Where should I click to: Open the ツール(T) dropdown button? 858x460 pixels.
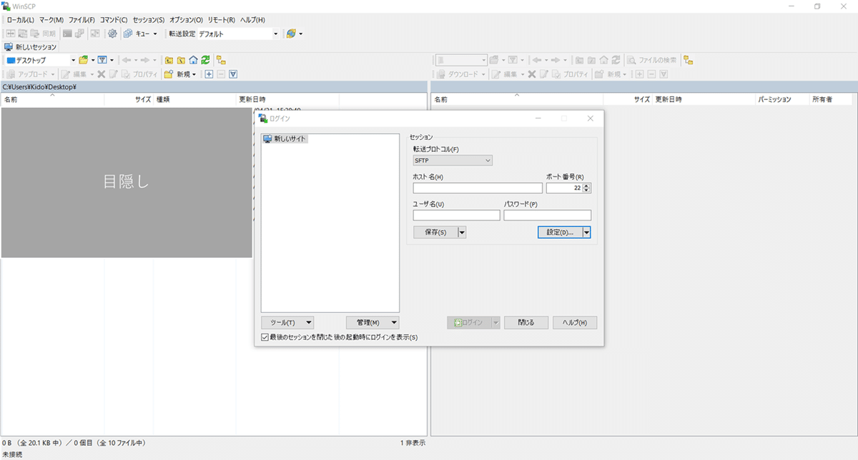coord(287,323)
